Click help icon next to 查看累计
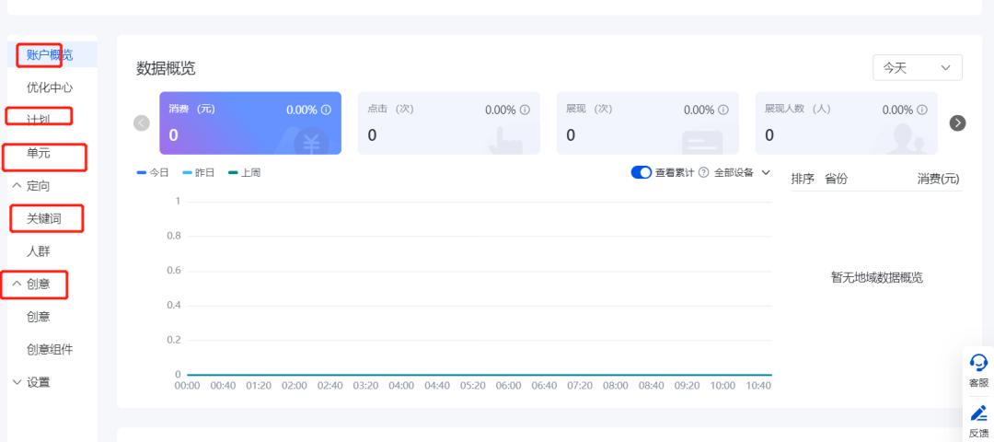Viewport: 994px width, 442px height. 703,172
